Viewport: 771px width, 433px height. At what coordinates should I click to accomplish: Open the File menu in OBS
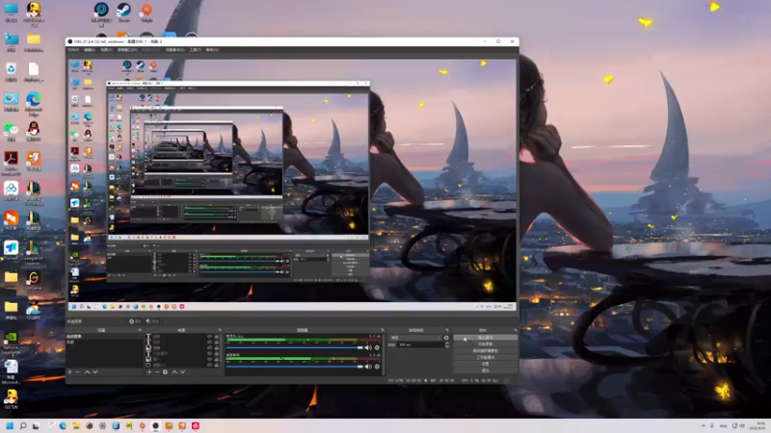coord(73,50)
